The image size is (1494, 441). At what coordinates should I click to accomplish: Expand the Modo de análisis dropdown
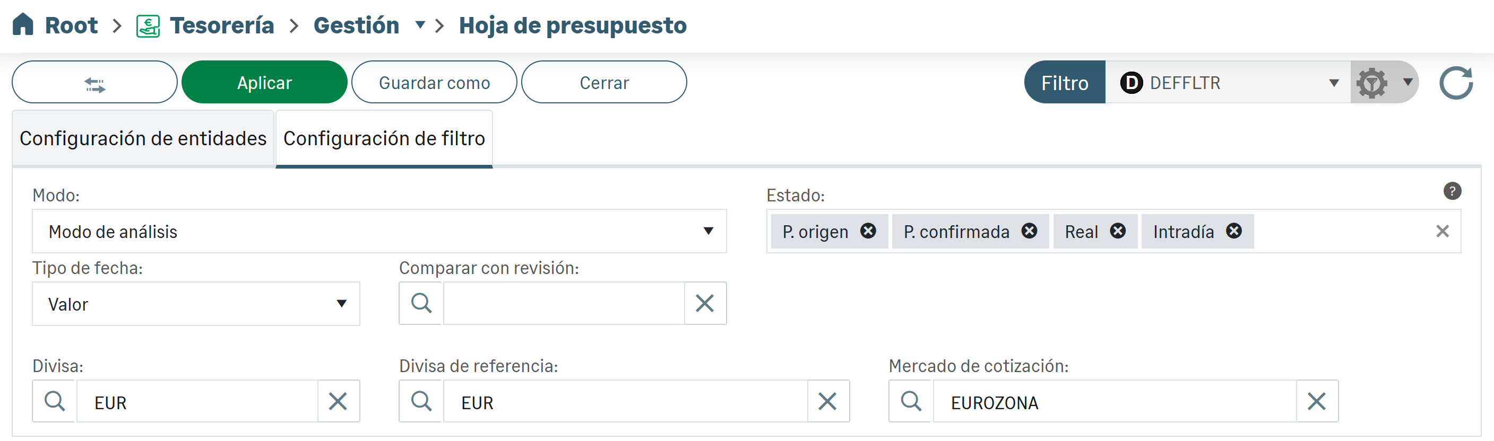(x=707, y=231)
